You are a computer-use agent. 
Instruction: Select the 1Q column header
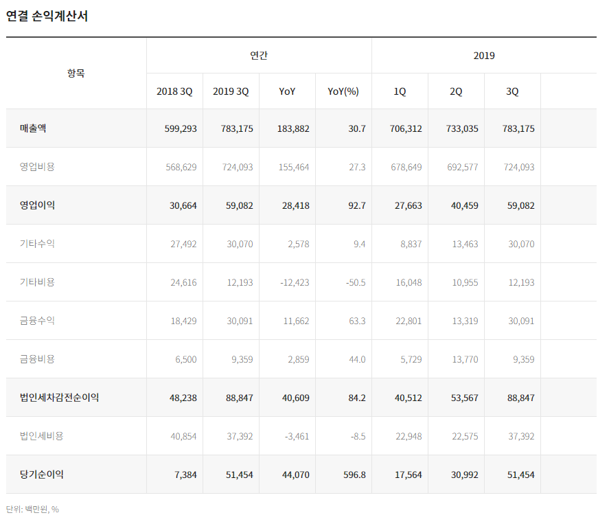tap(400, 91)
